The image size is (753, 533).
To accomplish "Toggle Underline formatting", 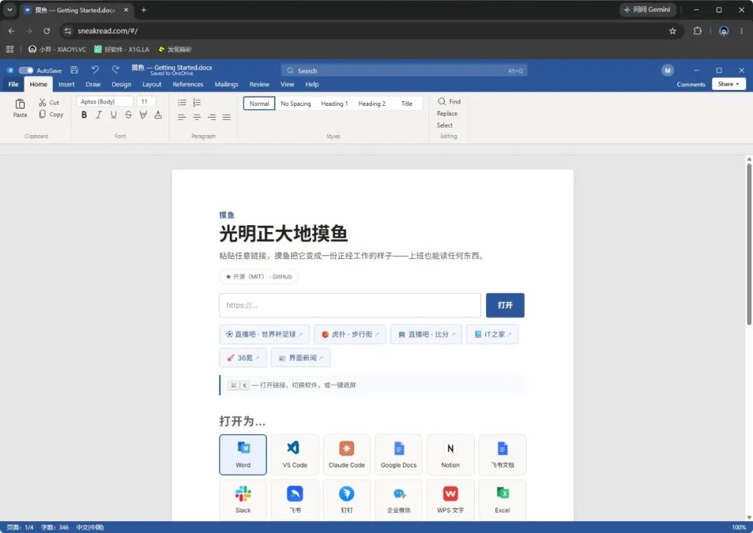I will click(114, 115).
